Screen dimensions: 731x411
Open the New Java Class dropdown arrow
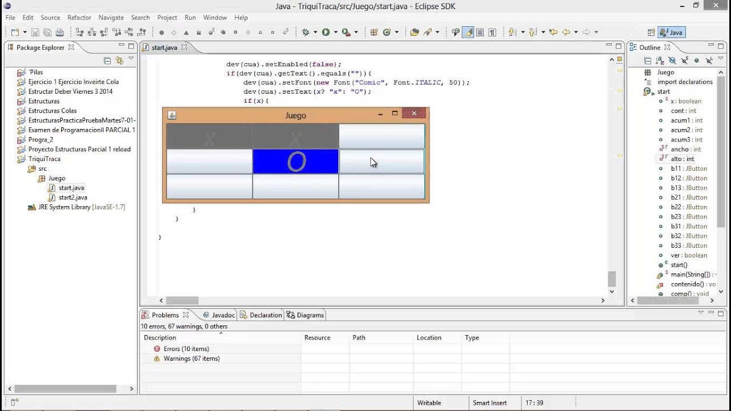(396, 33)
